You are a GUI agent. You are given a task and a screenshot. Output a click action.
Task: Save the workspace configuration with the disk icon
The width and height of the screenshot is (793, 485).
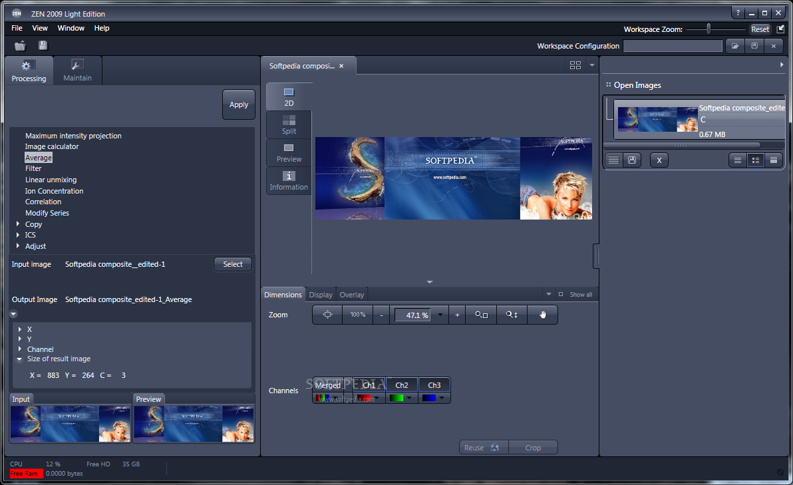click(x=754, y=46)
